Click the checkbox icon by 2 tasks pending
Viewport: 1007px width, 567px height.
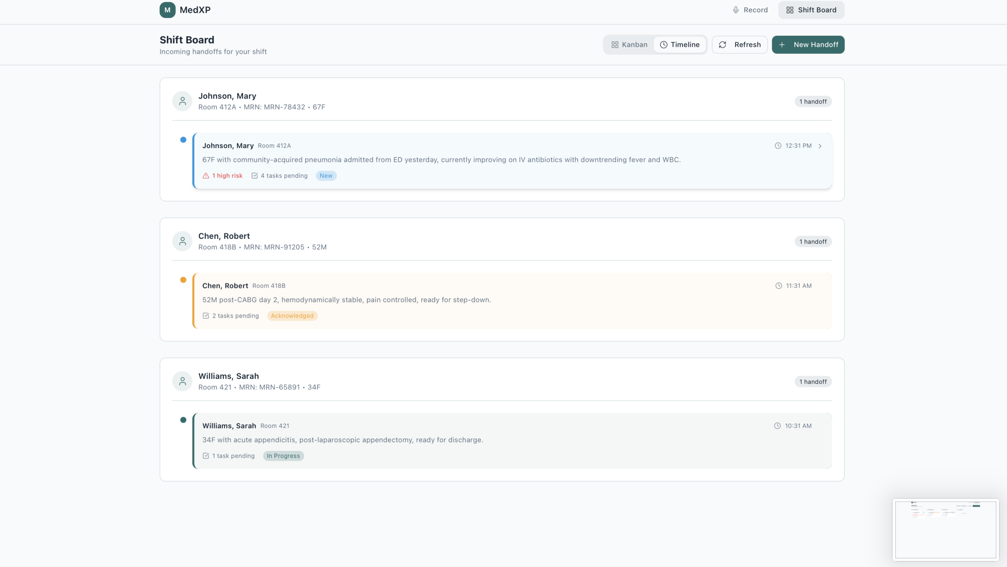[206, 316]
